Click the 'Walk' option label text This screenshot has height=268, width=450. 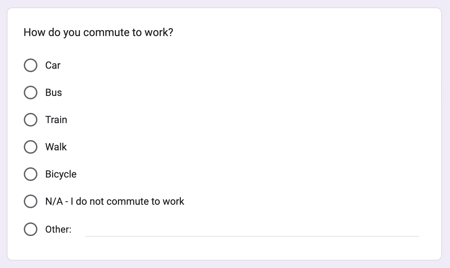56,147
